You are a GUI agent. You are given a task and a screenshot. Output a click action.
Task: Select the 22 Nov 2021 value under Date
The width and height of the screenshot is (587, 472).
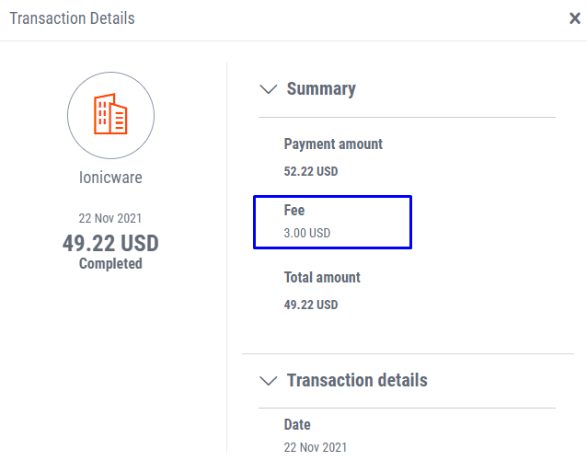point(316,448)
